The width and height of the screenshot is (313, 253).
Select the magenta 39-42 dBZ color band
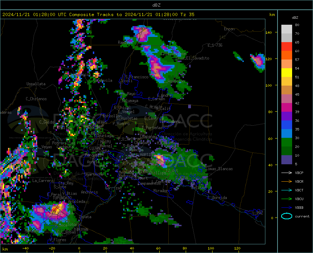(287, 108)
